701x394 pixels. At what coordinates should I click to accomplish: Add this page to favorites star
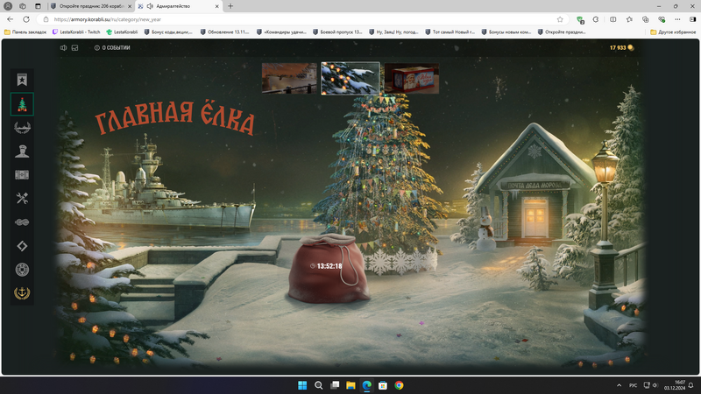[x=560, y=19]
